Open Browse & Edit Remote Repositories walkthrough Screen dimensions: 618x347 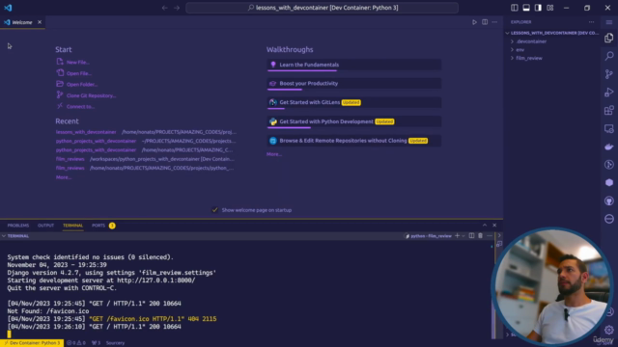pos(354,141)
